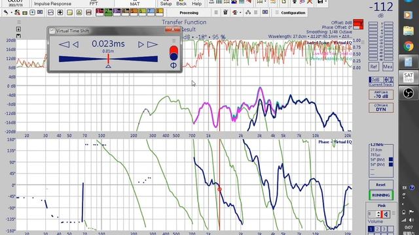Toggle trace memory slot 2 (green)
419x235 pixels.
pyautogui.click(x=108, y=12)
